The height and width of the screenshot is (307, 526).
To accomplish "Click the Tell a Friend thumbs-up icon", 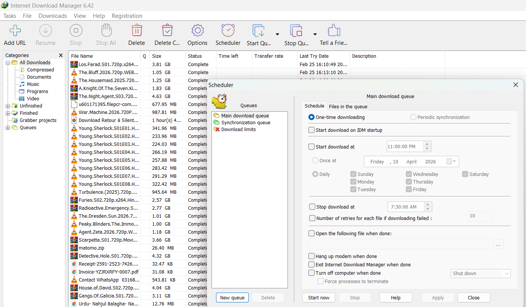I will click(x=334, y=30).
